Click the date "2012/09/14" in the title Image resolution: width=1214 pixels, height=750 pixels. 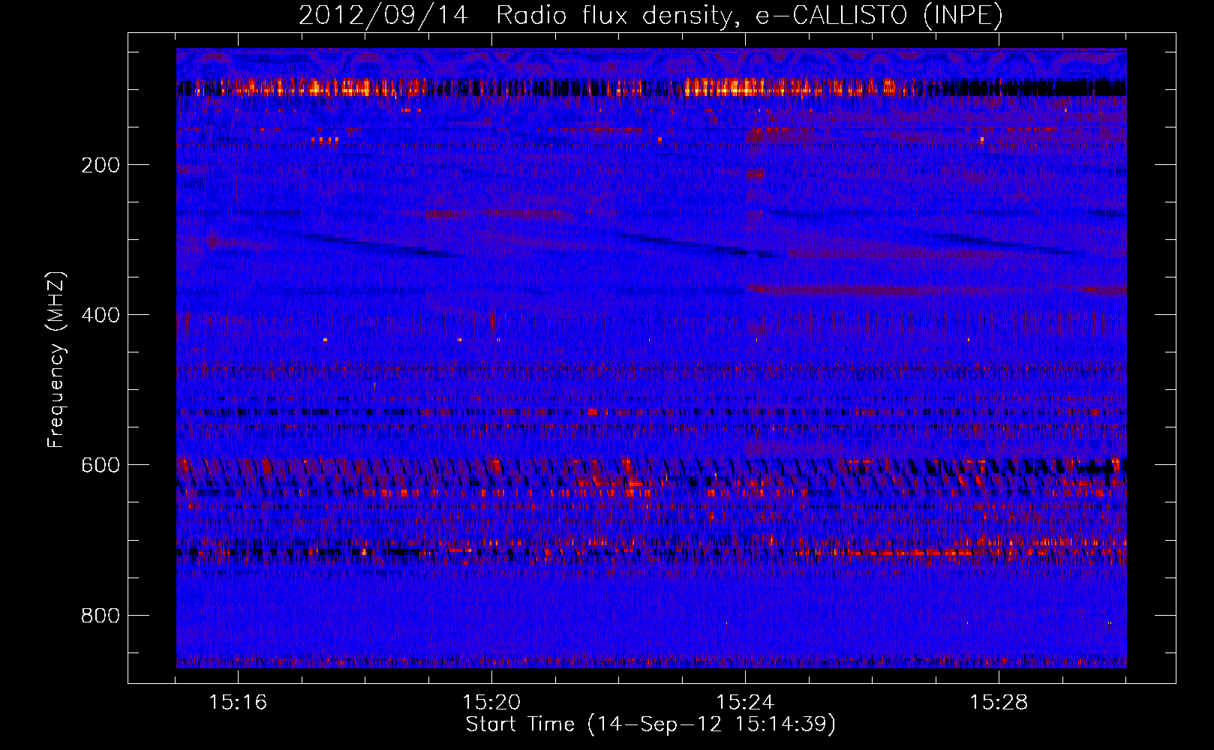pyautogui.click(x=383, y=16)
